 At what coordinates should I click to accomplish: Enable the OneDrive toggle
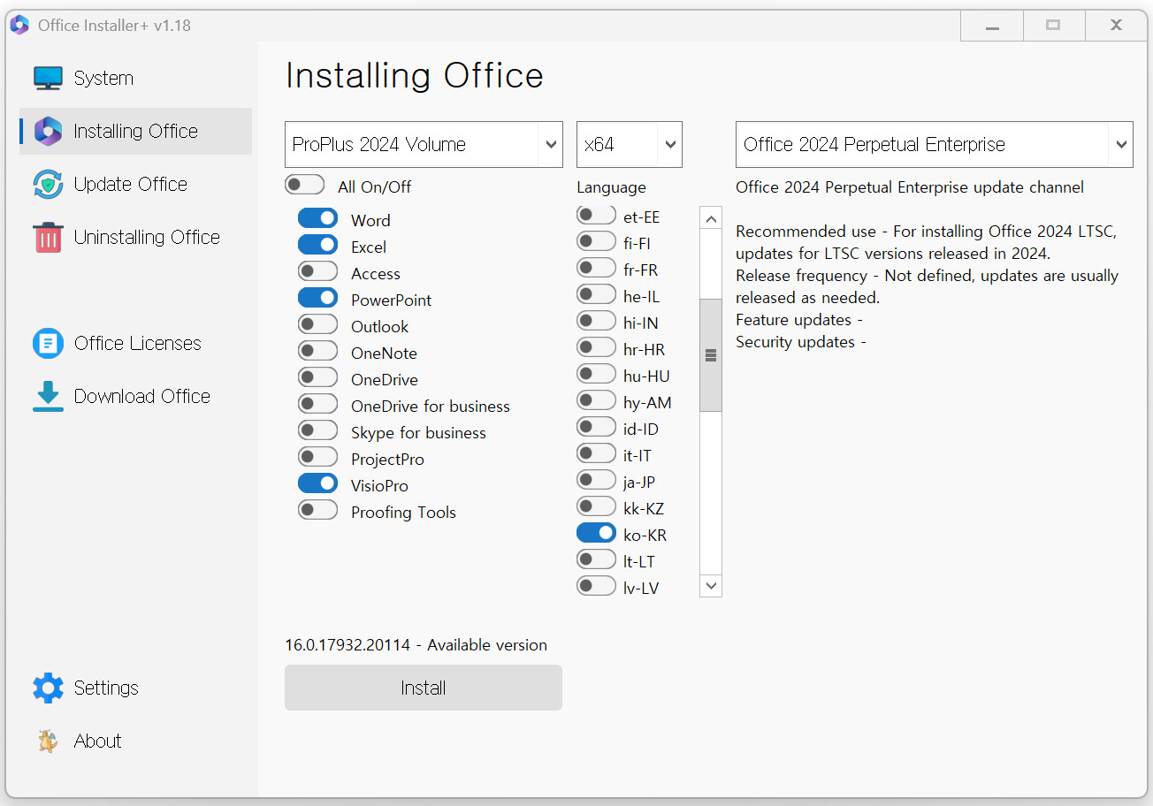(317, 376)
